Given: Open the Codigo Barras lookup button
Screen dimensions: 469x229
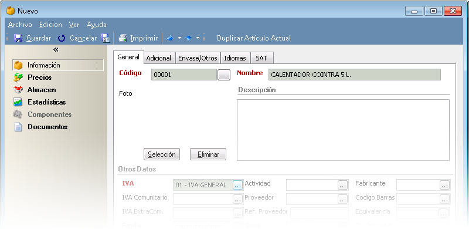Looking at the screenshot, I should pos(444,198).
